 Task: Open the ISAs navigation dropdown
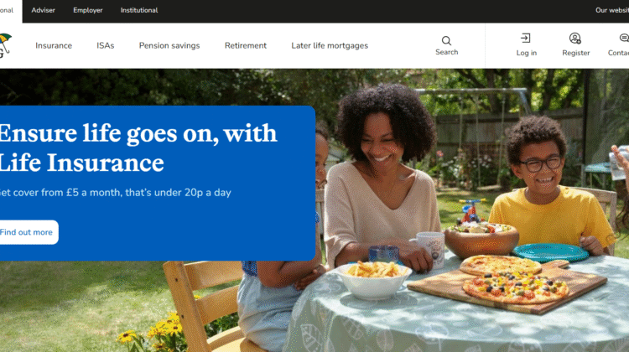coord(106,46)
